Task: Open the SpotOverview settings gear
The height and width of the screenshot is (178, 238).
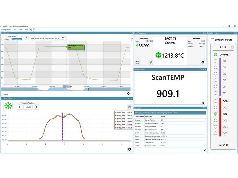Action: pos(203,62)
